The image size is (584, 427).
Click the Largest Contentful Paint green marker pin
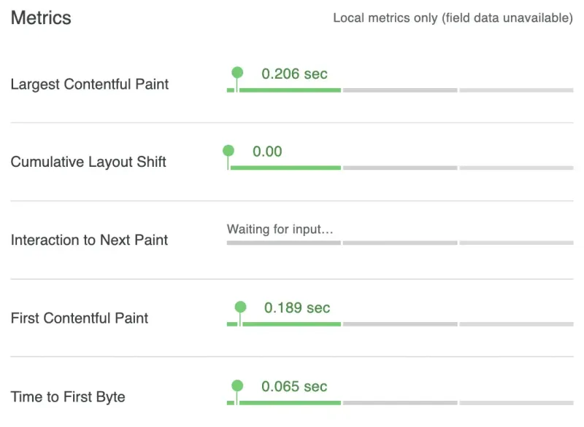coord(237,73)
